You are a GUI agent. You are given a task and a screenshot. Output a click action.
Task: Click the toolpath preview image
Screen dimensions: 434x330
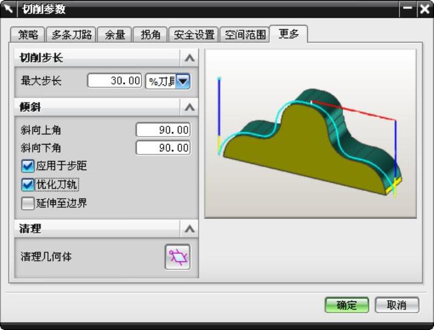point(310,134)
